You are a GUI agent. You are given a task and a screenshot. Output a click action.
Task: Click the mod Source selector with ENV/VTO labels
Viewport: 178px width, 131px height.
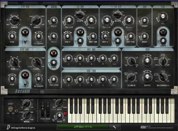click(131, 61)
